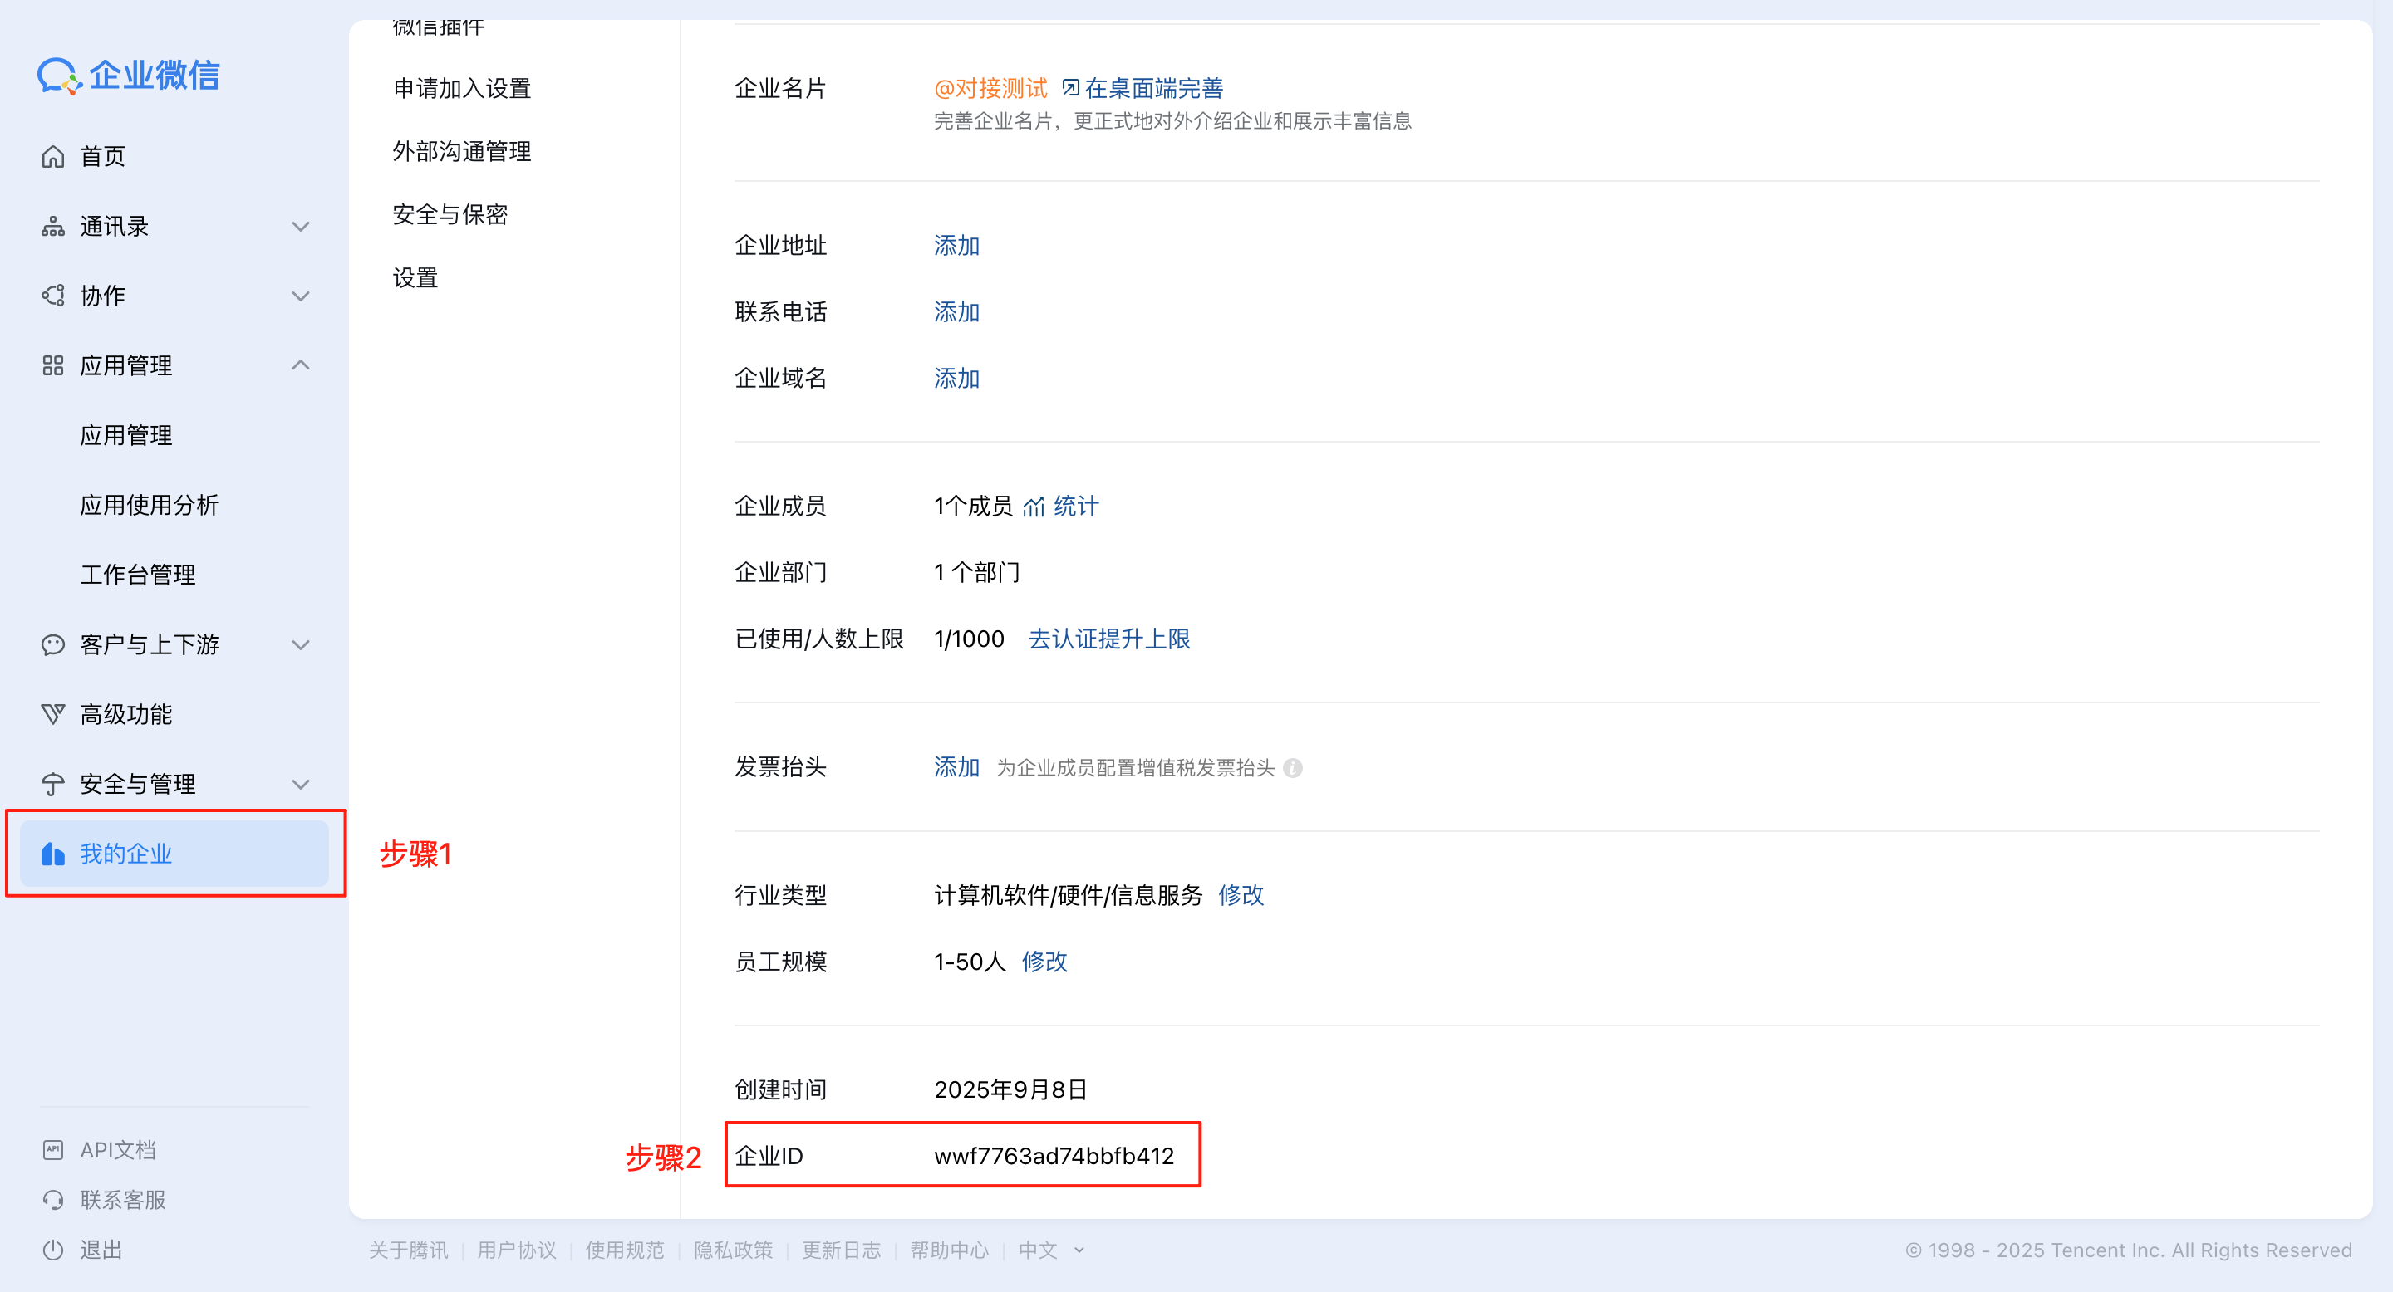Expand the 安全与管理 chevron
2393x1292 pixels.
[300, 785]
